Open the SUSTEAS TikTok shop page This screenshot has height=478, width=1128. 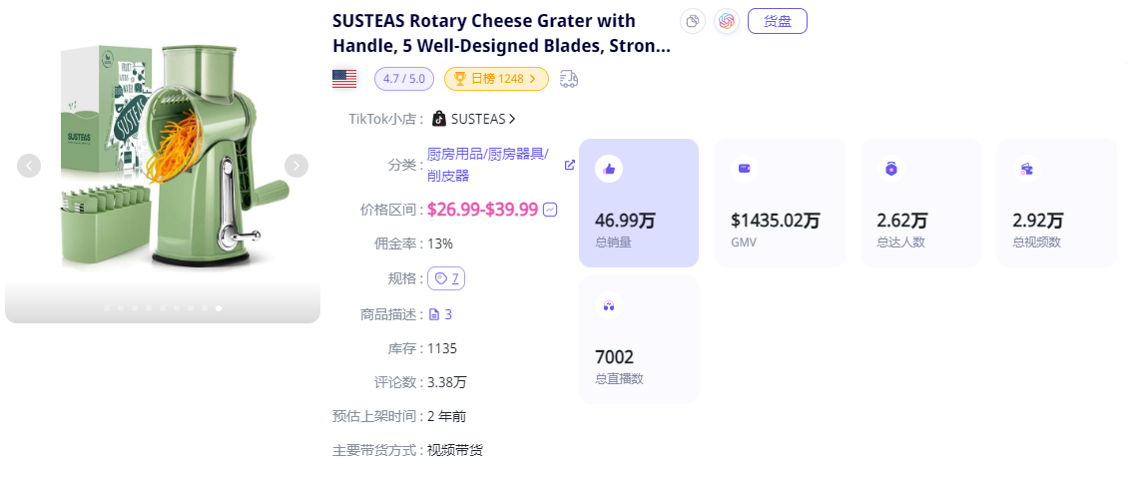pos(474,119)
